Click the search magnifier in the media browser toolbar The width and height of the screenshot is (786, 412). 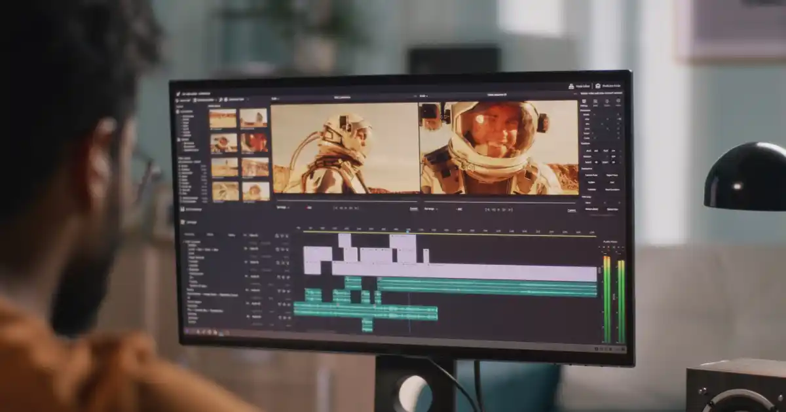221,99
